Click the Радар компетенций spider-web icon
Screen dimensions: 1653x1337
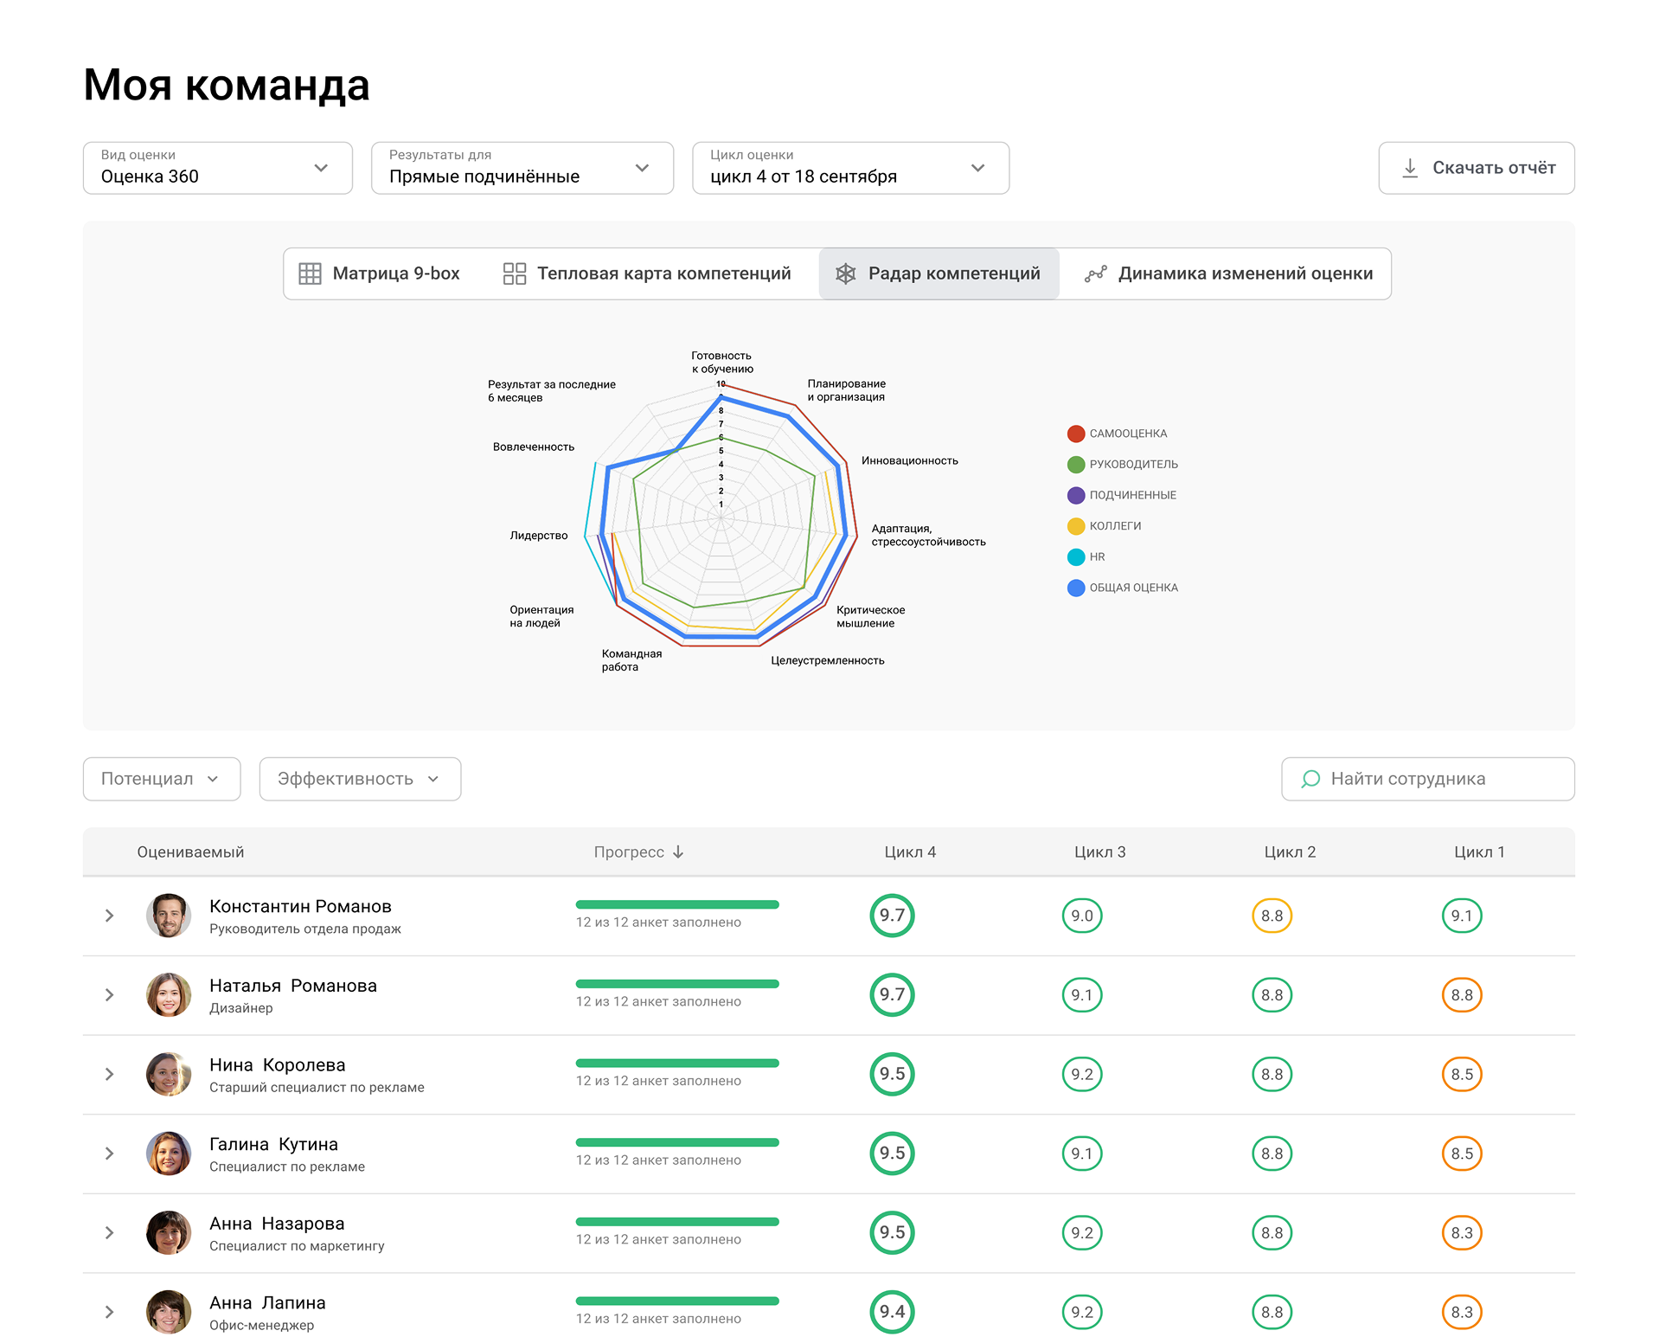[845, 273]
